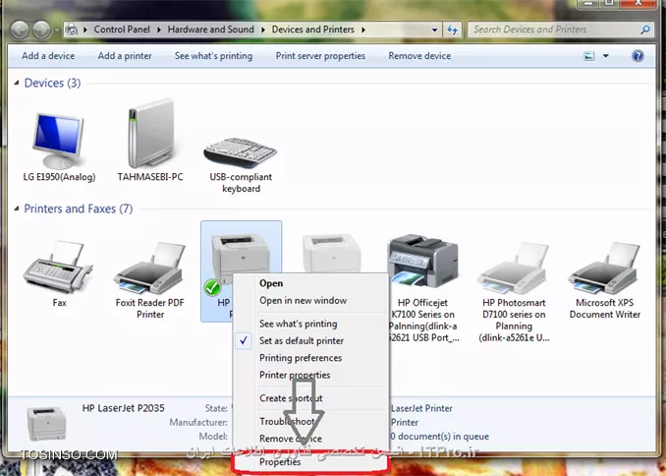
Task: Select the Foxit Reader PDF Printer icon
Action: 150,268
